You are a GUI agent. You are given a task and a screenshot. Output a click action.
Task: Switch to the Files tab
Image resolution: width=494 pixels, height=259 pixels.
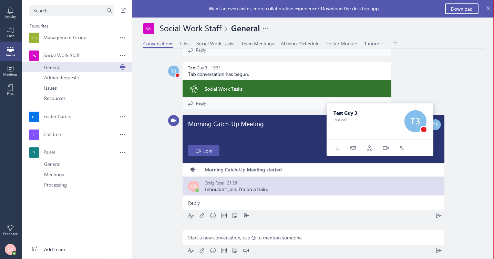pyautogui.click(x=185, y=44)
